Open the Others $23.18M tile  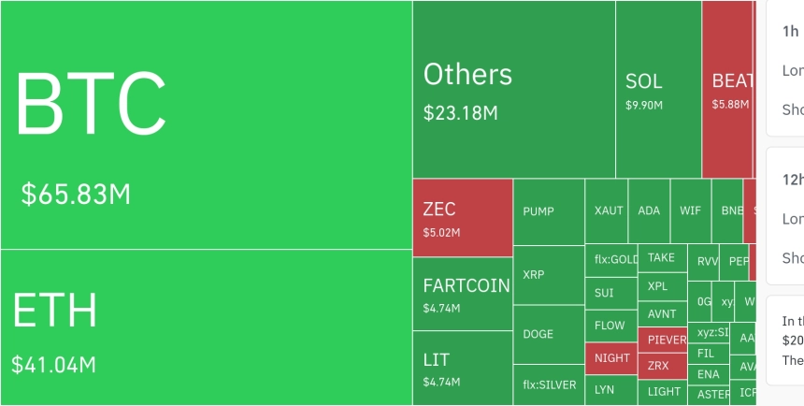coord(513,89)
